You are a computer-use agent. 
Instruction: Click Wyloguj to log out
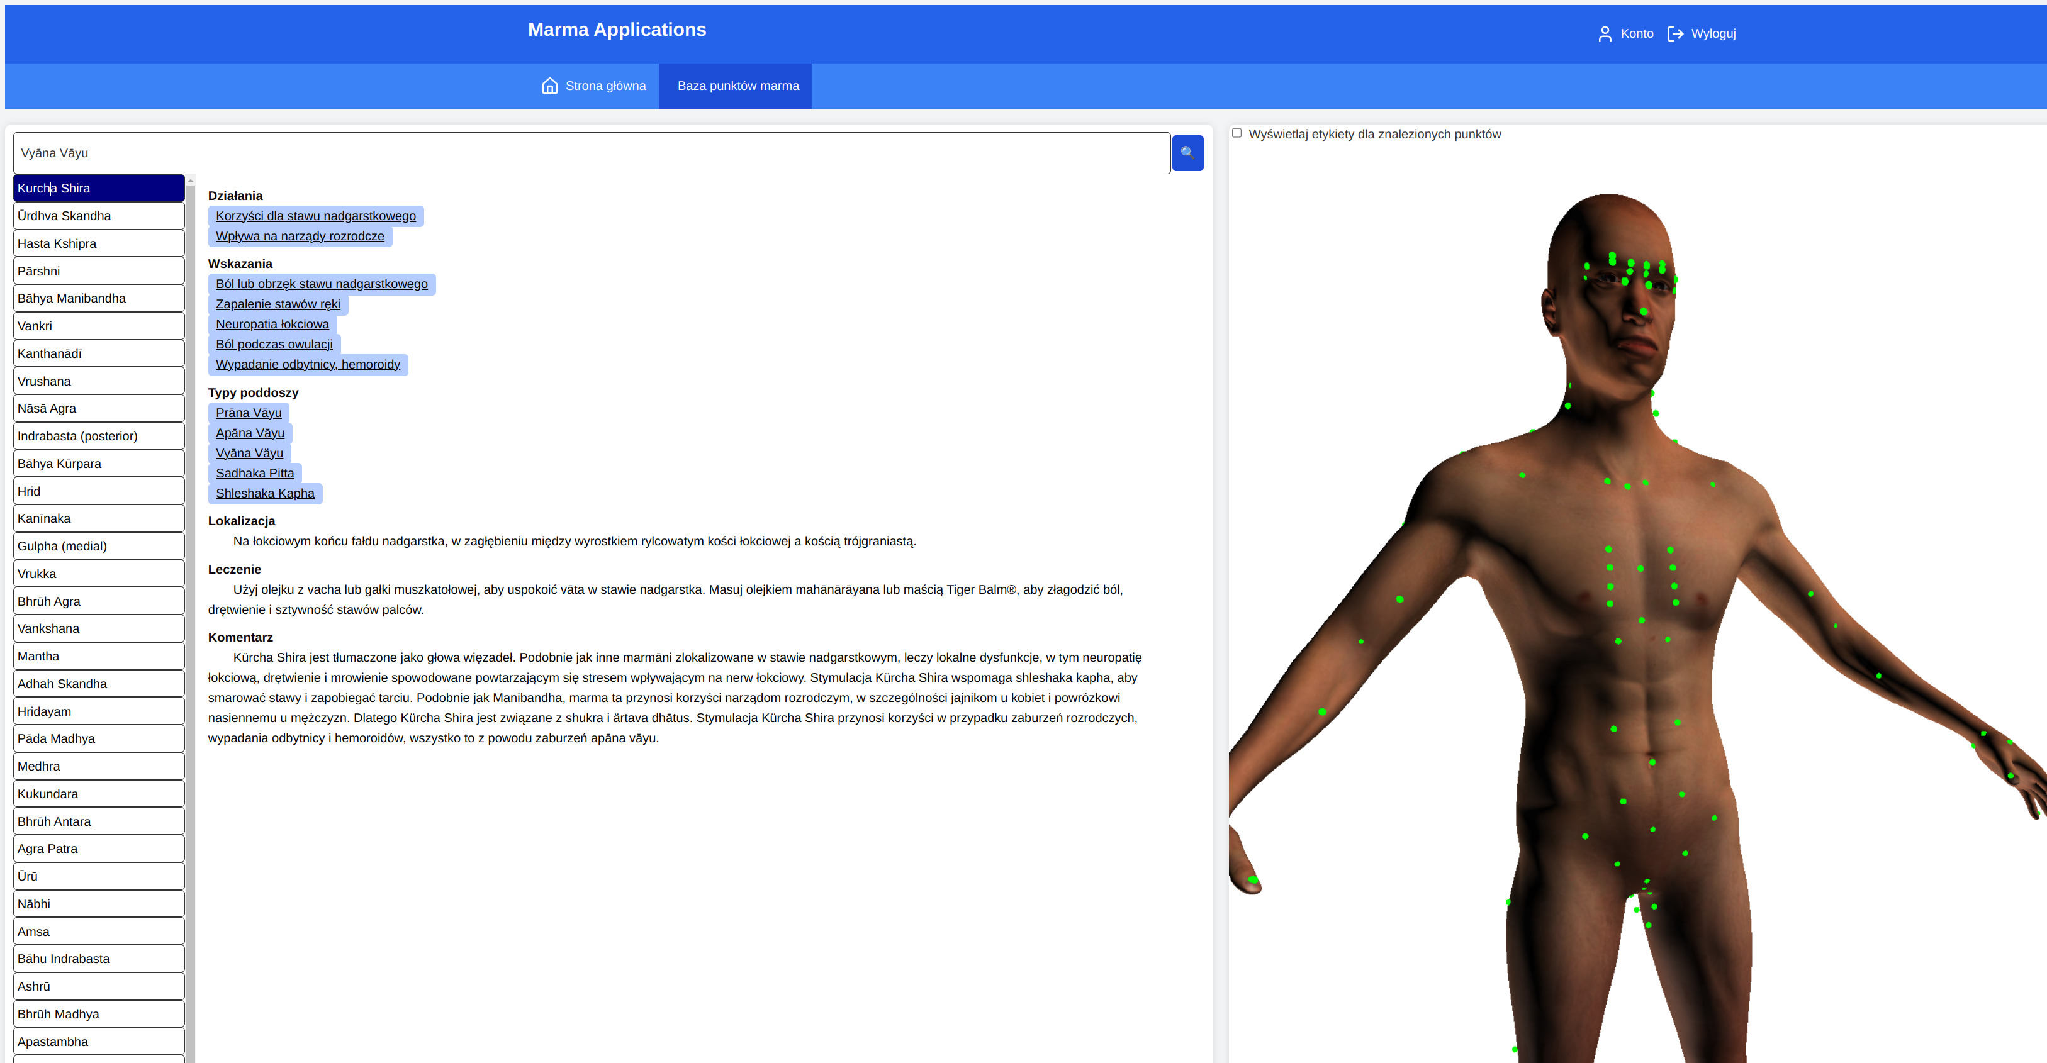[x=1702, y=33]
